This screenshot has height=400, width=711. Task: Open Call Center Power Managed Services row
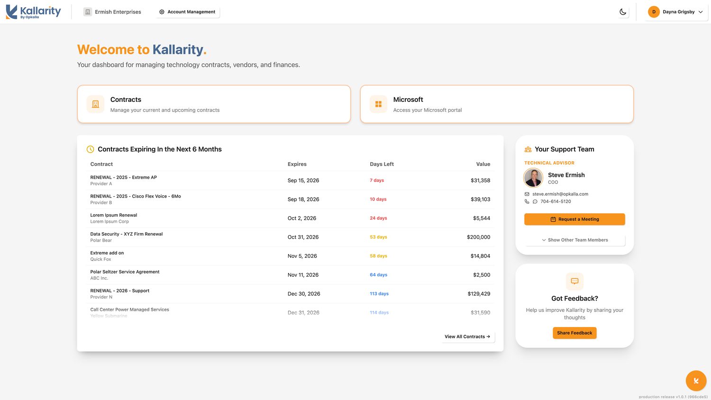pyautogui.click(x=290, y=312)
